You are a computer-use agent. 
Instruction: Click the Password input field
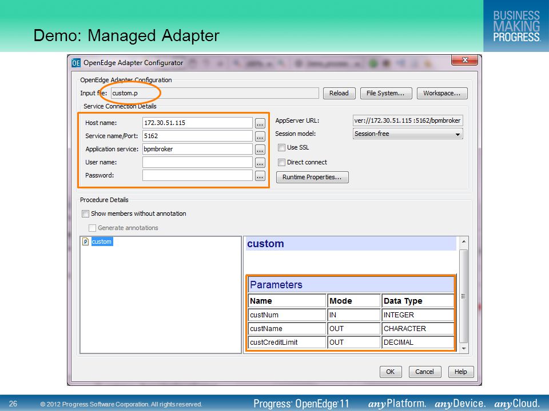click(197, 175)
